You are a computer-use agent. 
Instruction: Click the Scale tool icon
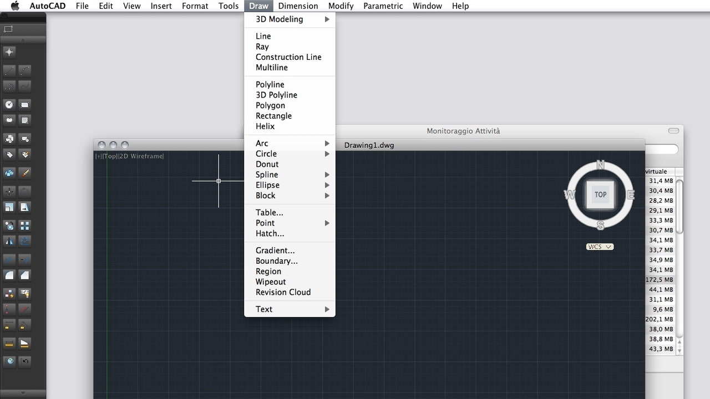pyautogui.click(x=9, y=207)
